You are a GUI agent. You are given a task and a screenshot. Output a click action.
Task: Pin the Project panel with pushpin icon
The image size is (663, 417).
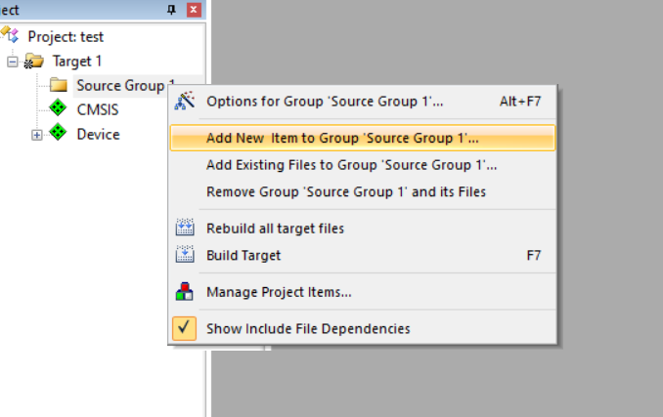click(171, 10)
